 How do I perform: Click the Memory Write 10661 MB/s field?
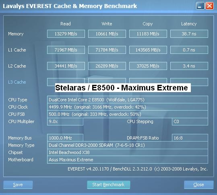tap(107, 34)
